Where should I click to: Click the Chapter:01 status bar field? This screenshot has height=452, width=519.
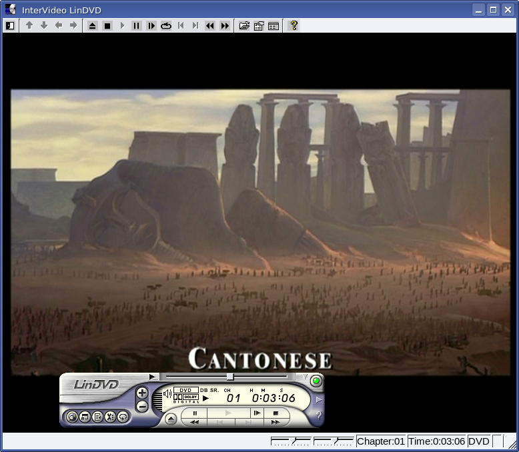(381, 441)
